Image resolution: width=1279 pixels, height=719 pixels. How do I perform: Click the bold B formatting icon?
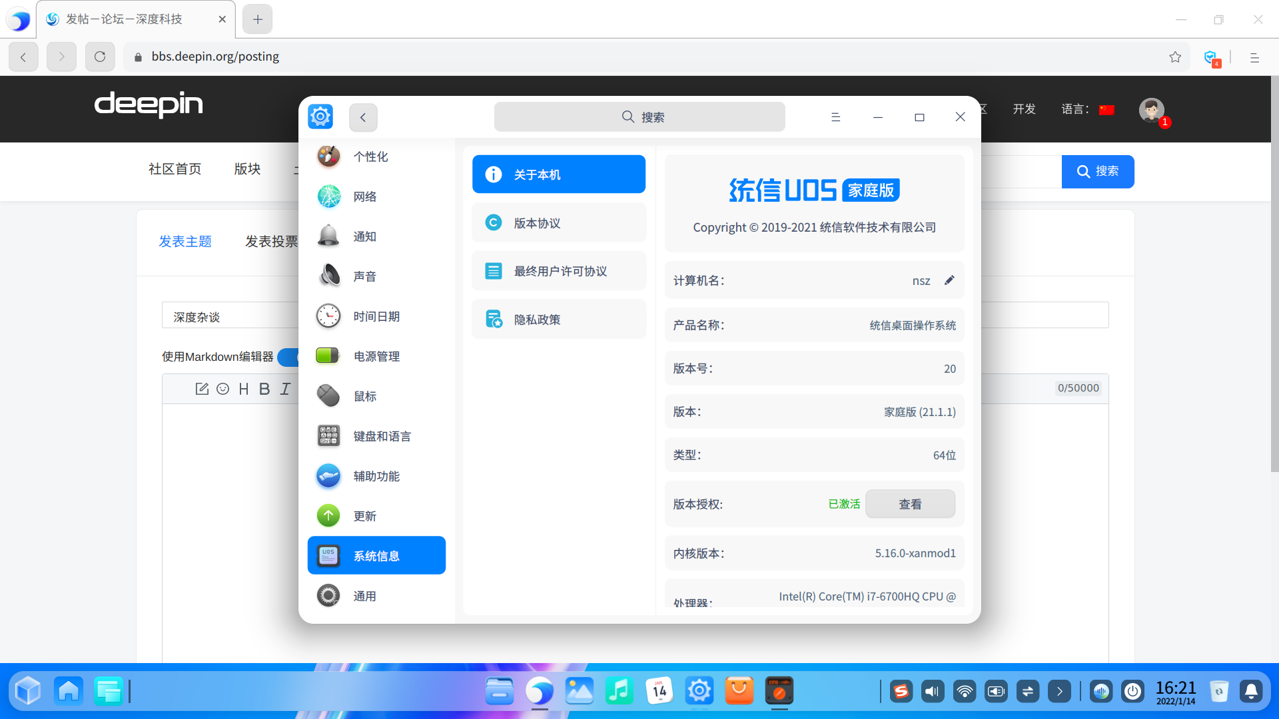tap(264, 389)
